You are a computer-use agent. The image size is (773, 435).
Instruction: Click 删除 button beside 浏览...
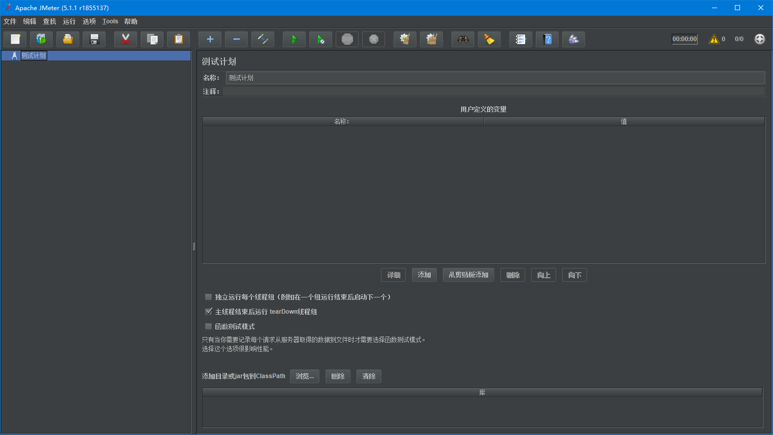[338, 376]
